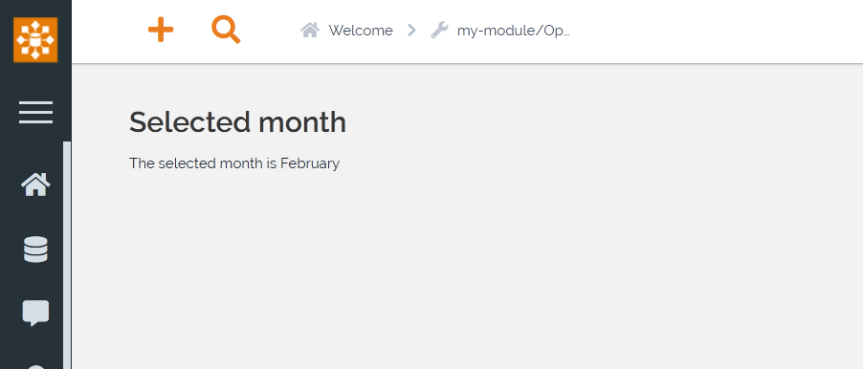Navigate to Welcome breadcrumb link

[x=361, y=31]
